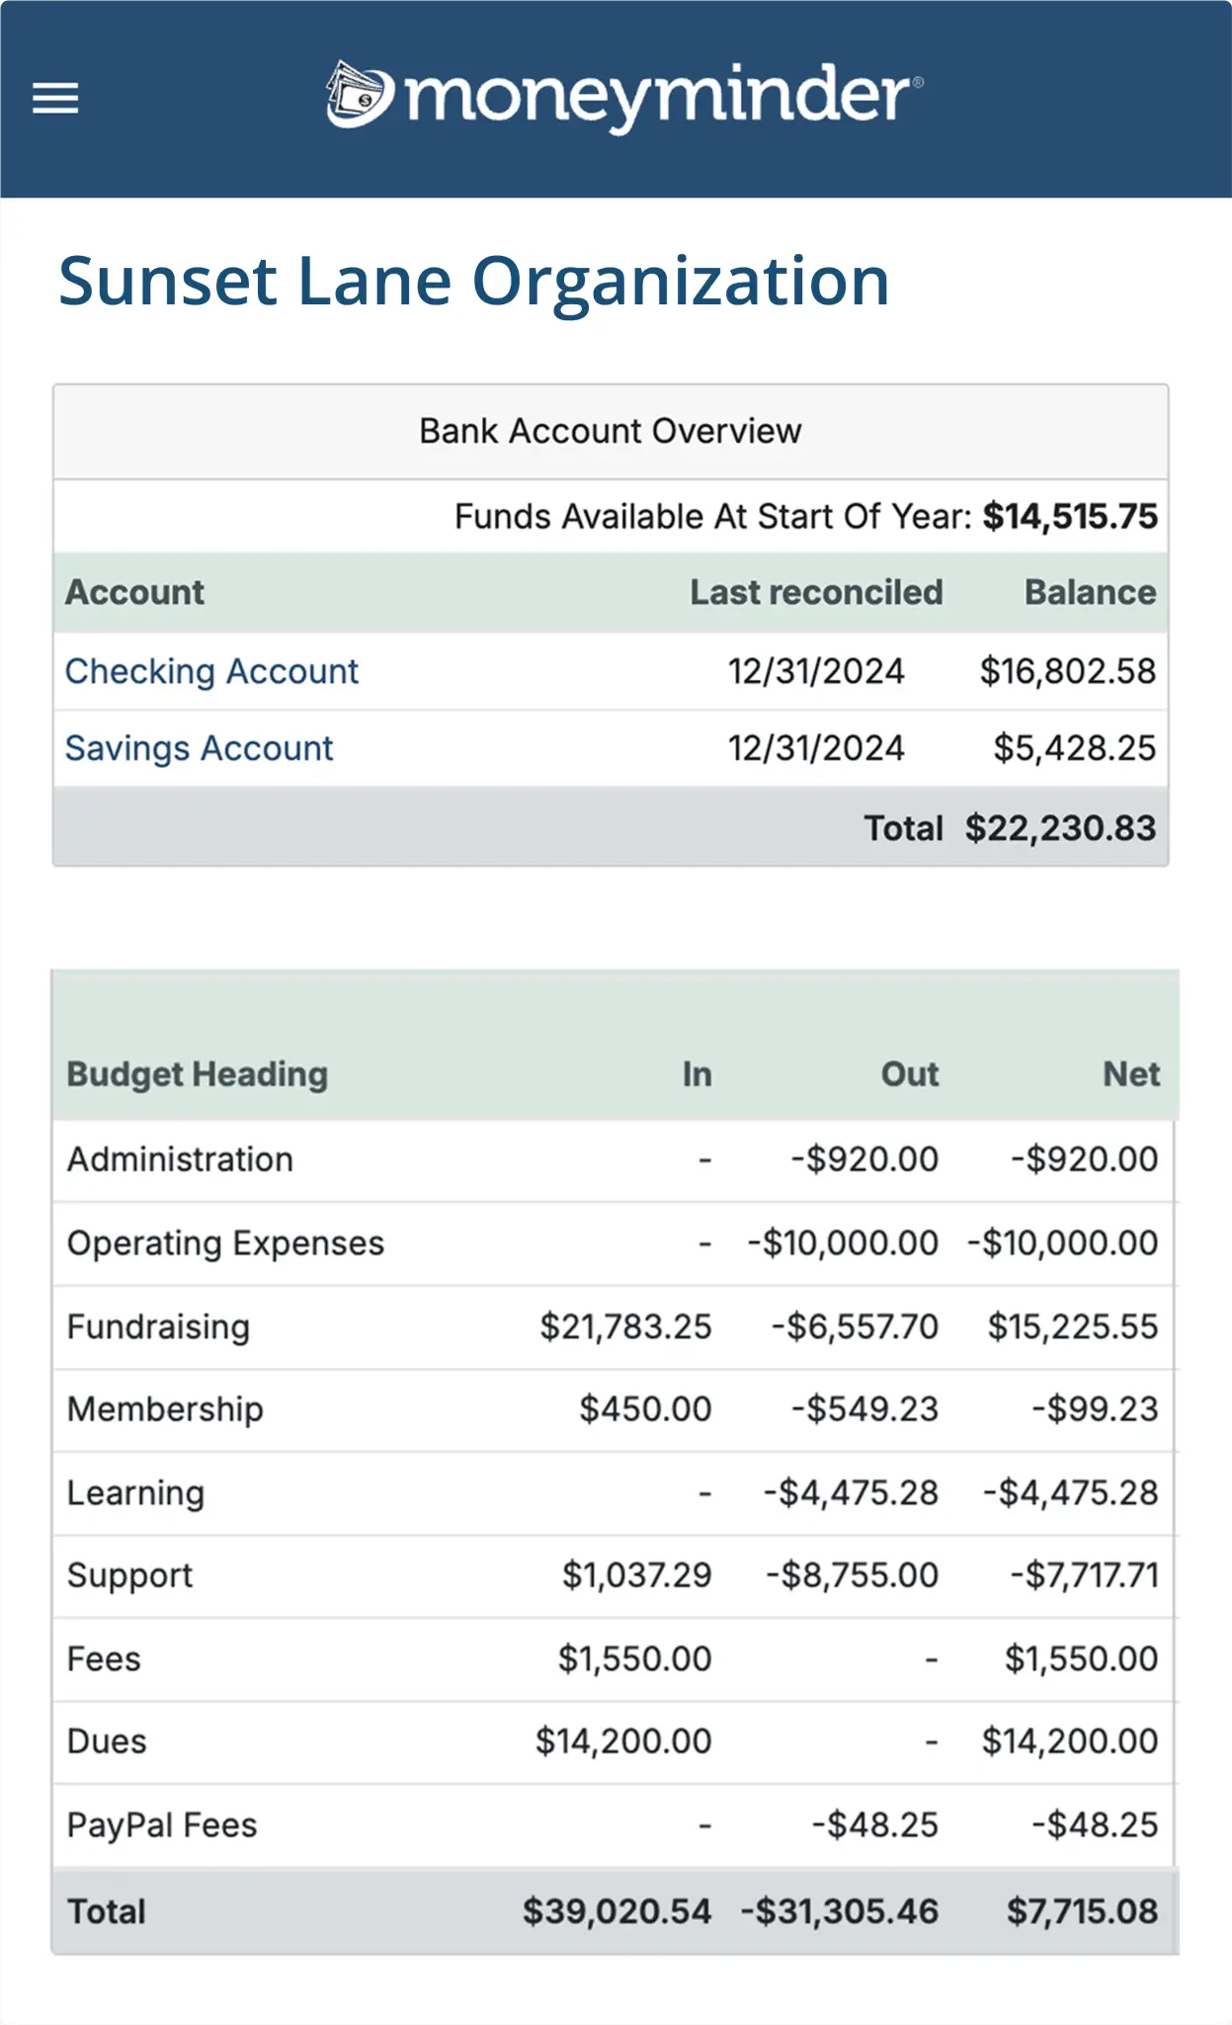
Task: Click the Balance column header
Action: point(1089,592)
